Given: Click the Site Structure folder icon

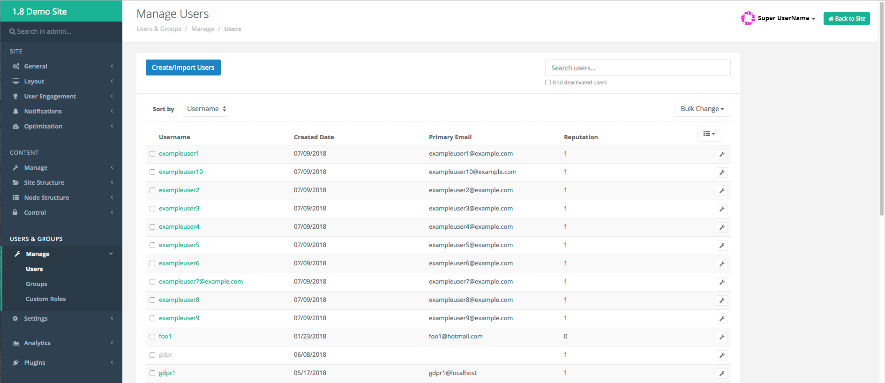Looking at the screenshot, I should [16, 182].
